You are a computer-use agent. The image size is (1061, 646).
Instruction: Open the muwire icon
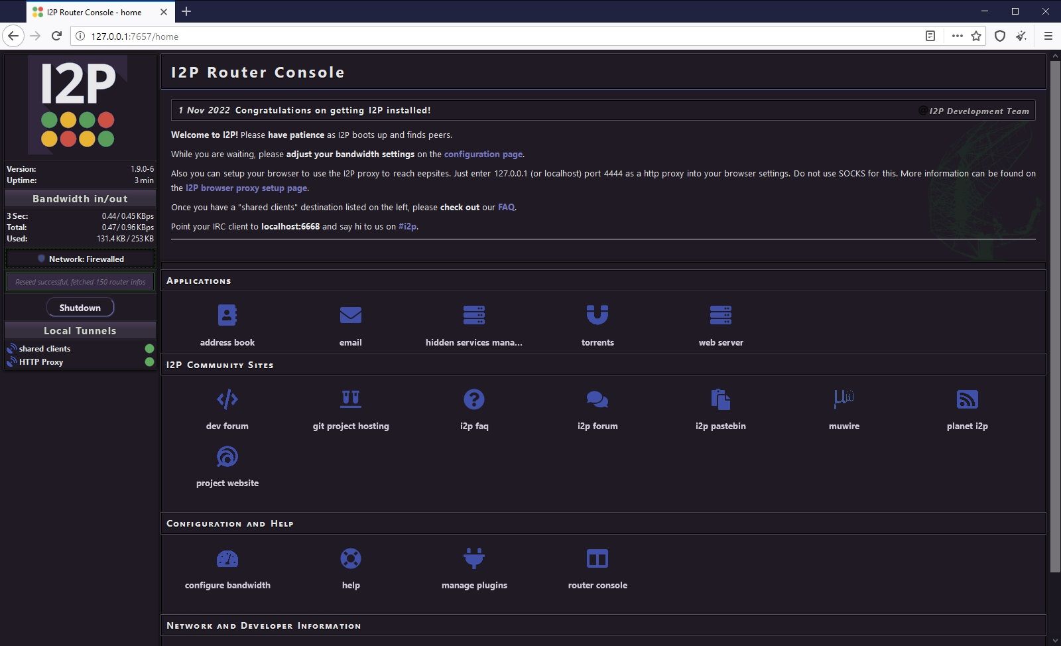tap(844, 399)
